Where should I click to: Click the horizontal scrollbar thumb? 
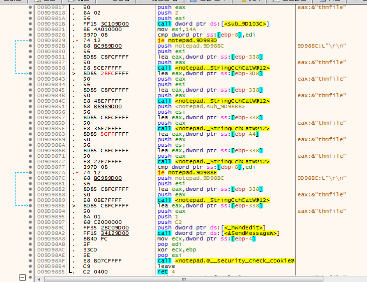click(183, 279)
